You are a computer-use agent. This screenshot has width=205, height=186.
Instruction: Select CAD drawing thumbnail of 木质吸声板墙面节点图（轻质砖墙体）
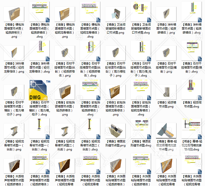tap(39, 163)
